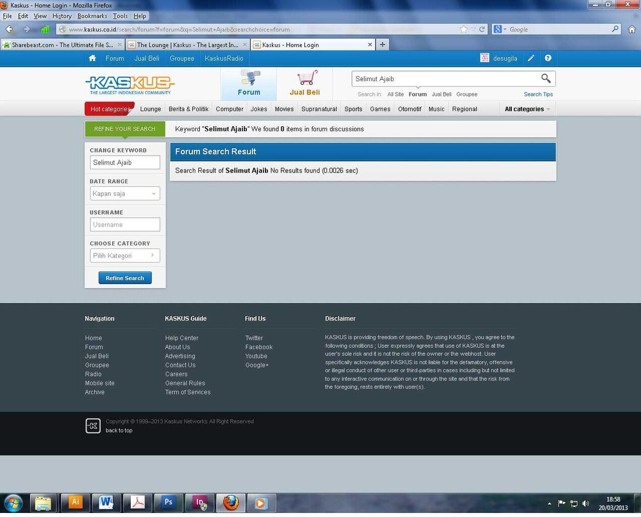
Task: Launch Adobe Illustrator from the taskbar
Action: coord(75,503)
